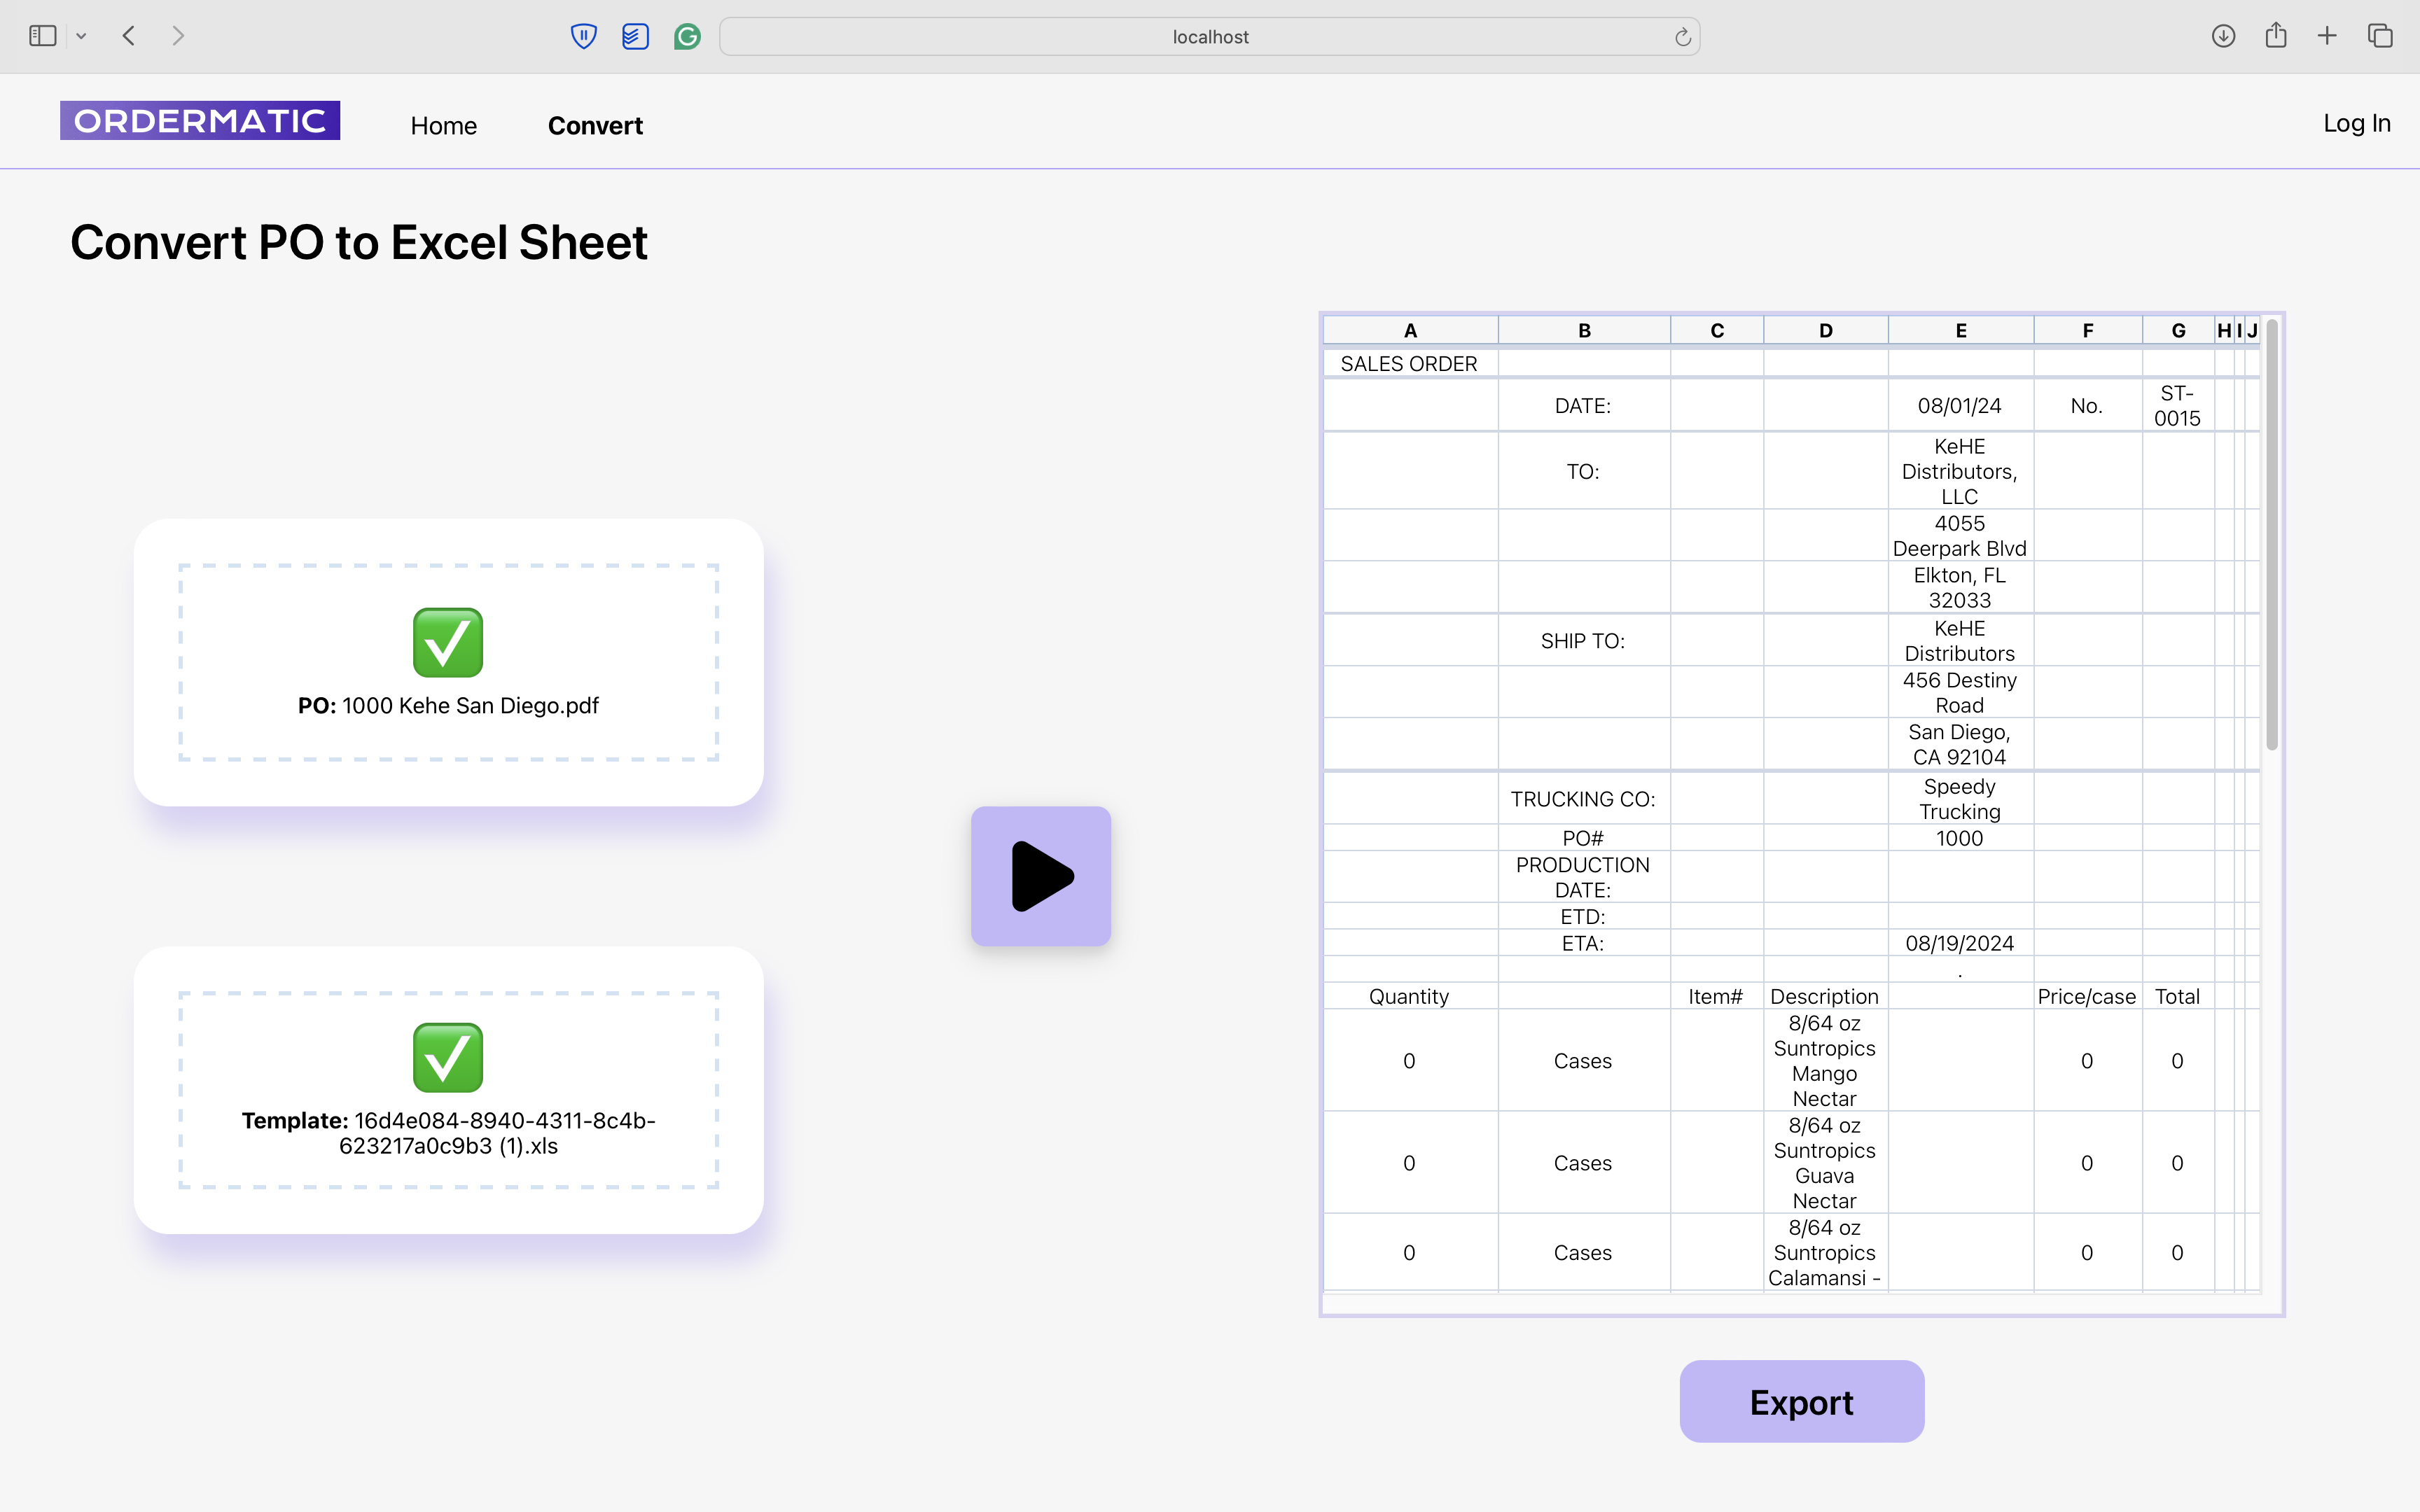Click the Log In link
This screenshot has width=2420, height=1512.
click(2356, 123)
